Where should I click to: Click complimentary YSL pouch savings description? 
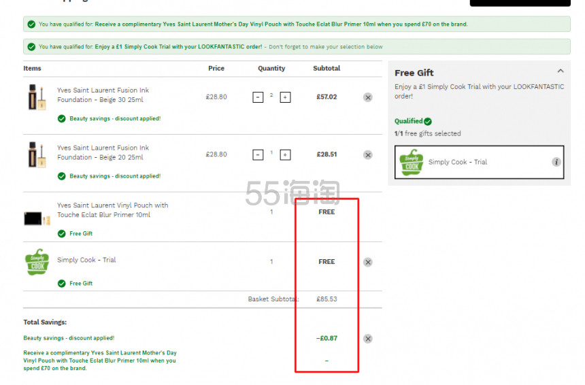99,361
